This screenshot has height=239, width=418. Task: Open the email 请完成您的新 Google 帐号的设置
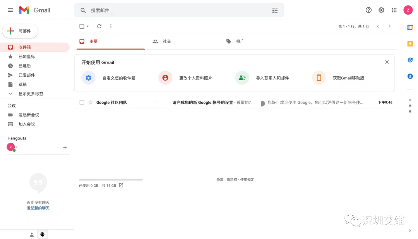[202, 102]
